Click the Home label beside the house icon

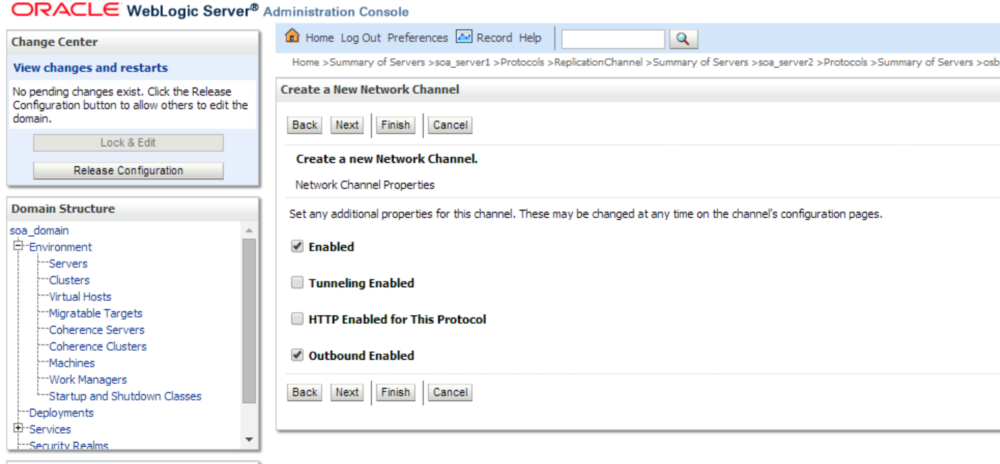[320, 38]
